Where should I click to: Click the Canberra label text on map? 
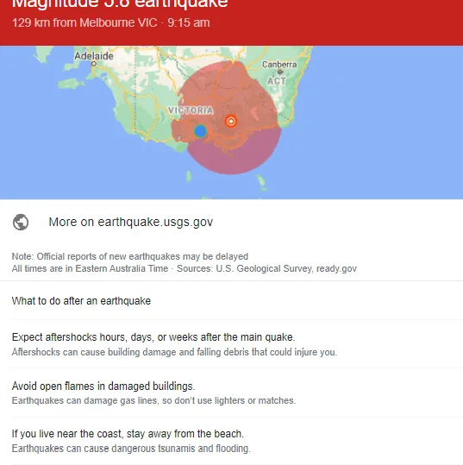(x=279, y=65)
